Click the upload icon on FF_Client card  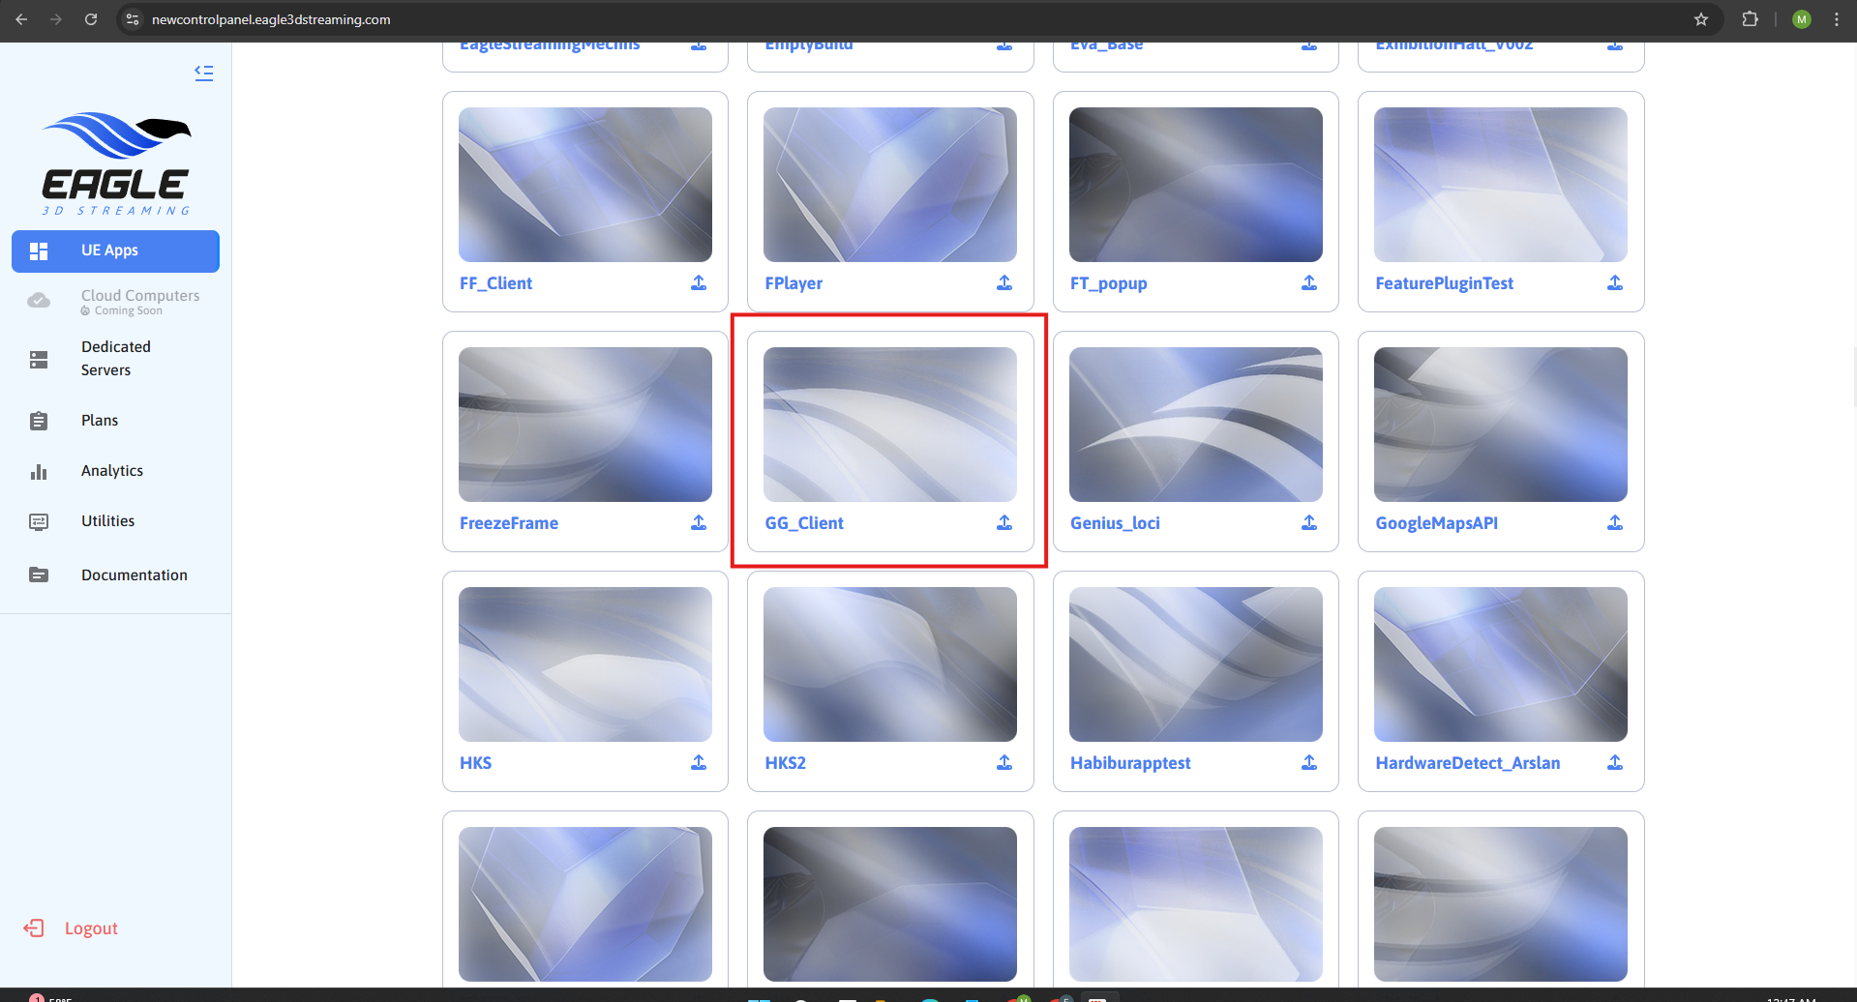coord(699,282)
